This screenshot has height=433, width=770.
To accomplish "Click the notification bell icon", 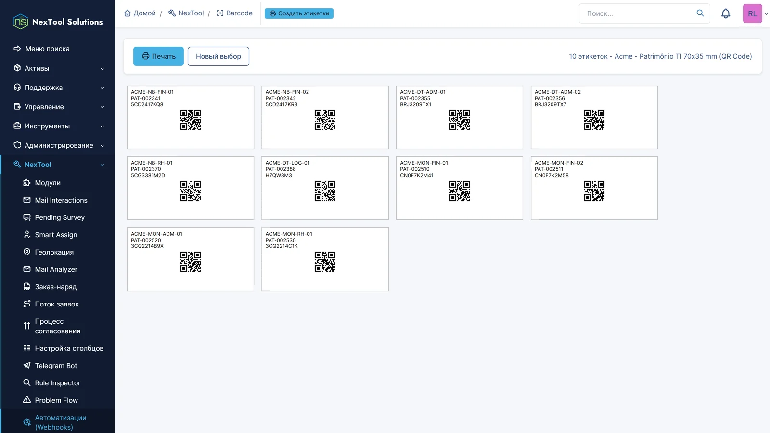I will coord(726,13).
